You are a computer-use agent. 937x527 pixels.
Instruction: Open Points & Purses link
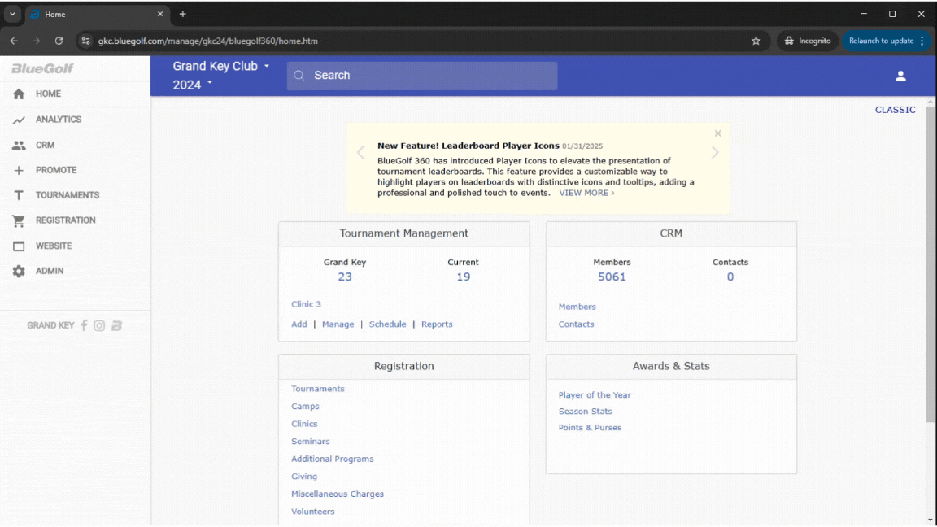(x=590, y=428)
